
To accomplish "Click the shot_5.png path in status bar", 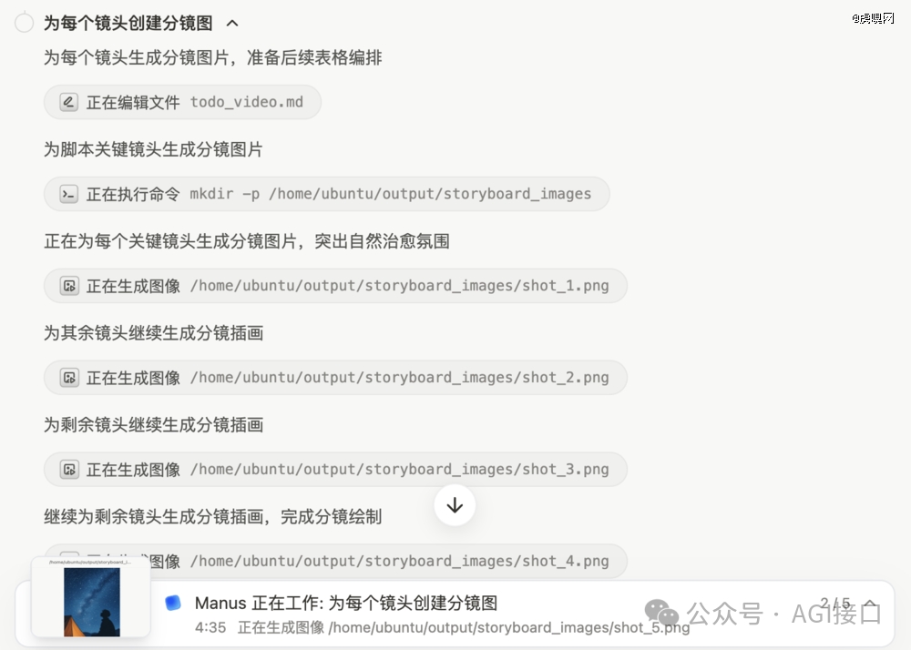I will (508, 628).
